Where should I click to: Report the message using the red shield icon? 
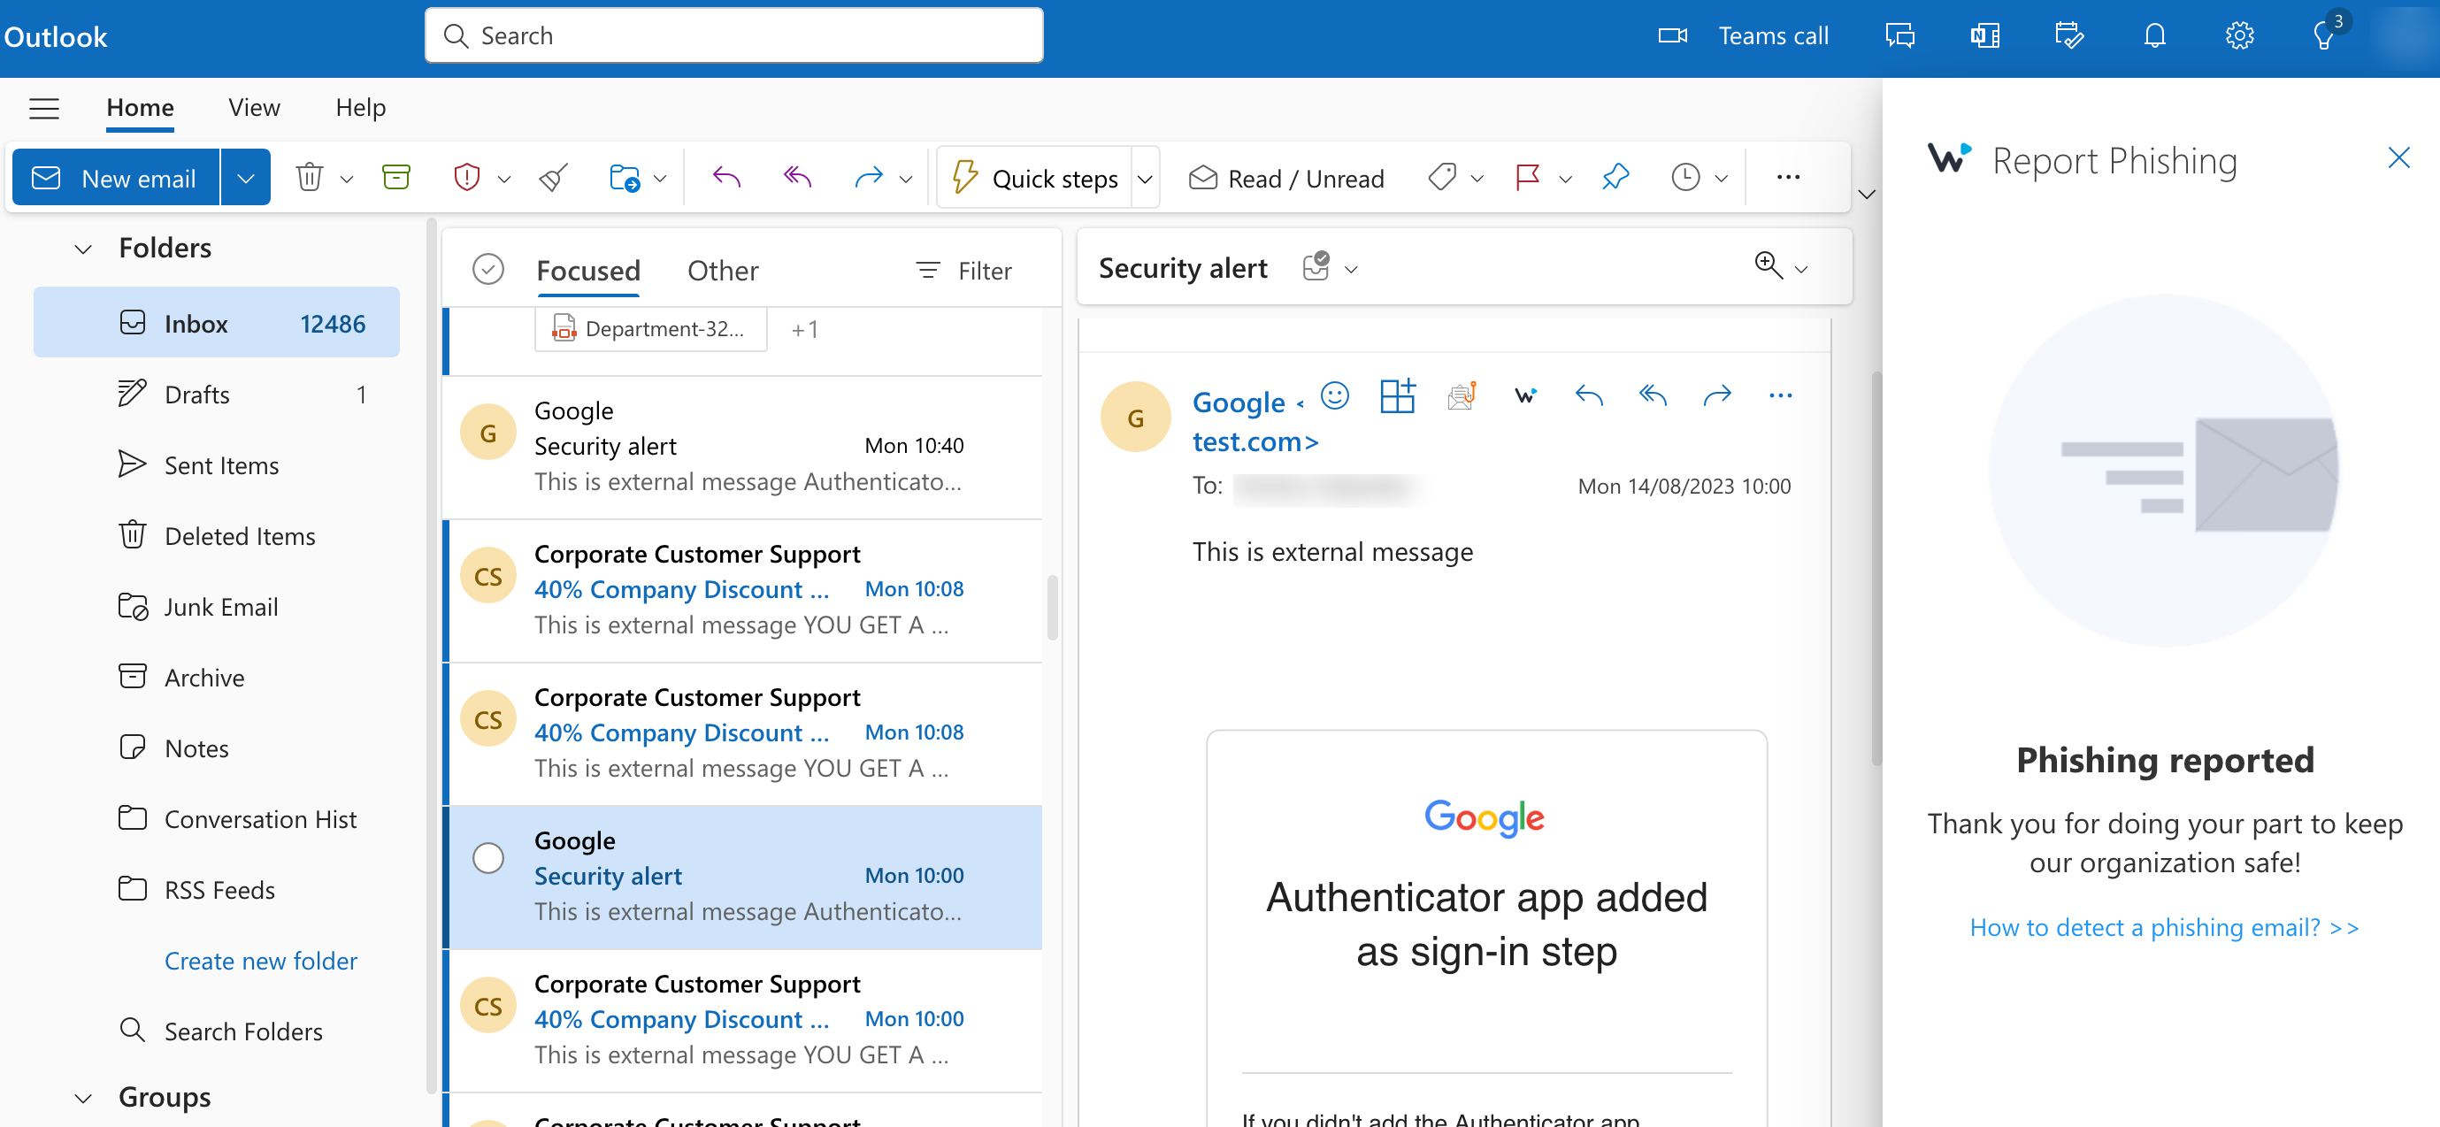coord(467,177)
